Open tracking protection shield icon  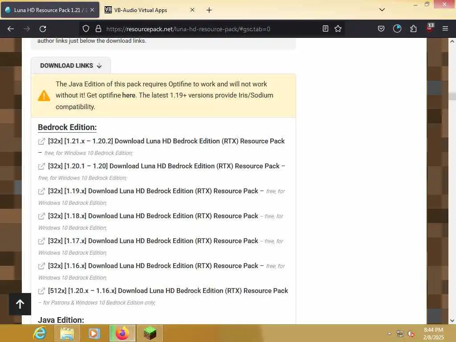pyautogui.click(x=86, y=29)
